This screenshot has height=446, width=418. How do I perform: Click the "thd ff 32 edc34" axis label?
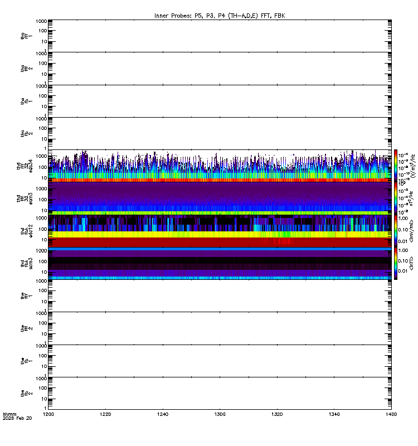click(x=24, y=166)
